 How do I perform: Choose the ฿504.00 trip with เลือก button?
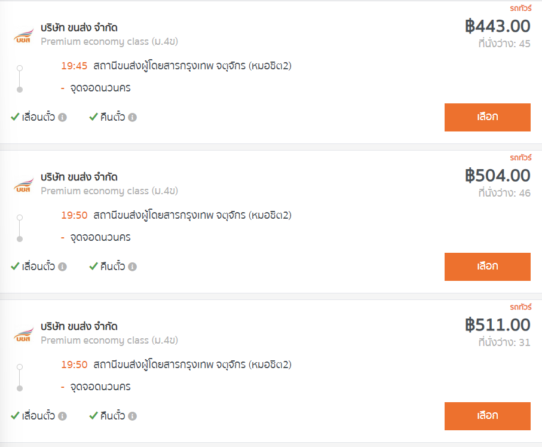pyautogui.click(x=488, y=267)
